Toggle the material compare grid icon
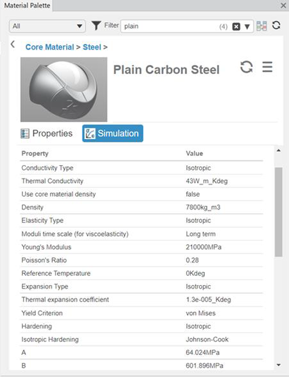This screenshot has width=289, height=377. tap(261, 26)
